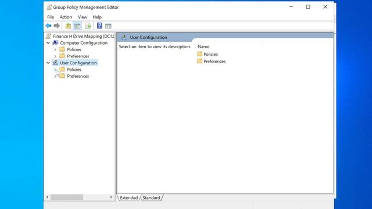372x209 pixels.
Task: Click Group Policy Management Editor title bar icon
Action: click(49, 7)
